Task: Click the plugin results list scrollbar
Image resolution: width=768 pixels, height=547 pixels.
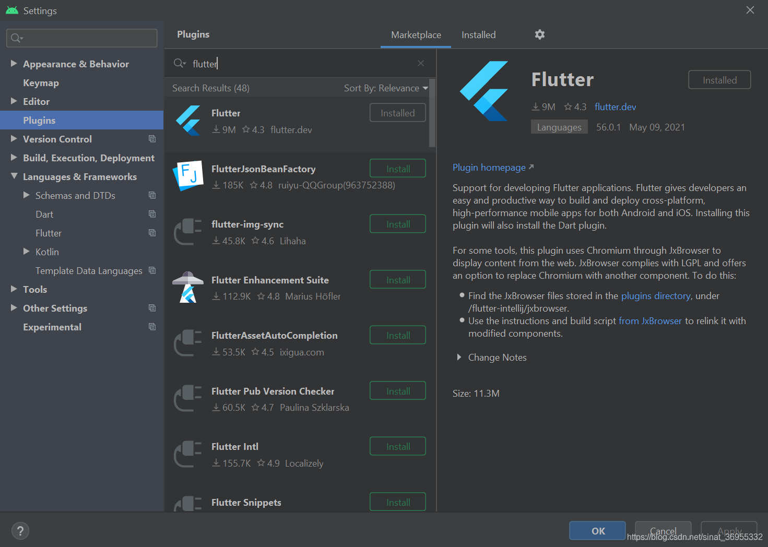Action: pyautogui.click(x=432, y=113)
